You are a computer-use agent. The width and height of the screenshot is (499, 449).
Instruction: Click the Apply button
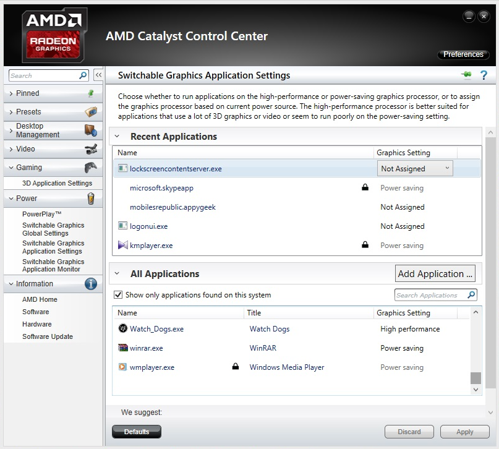click(464, 432)
